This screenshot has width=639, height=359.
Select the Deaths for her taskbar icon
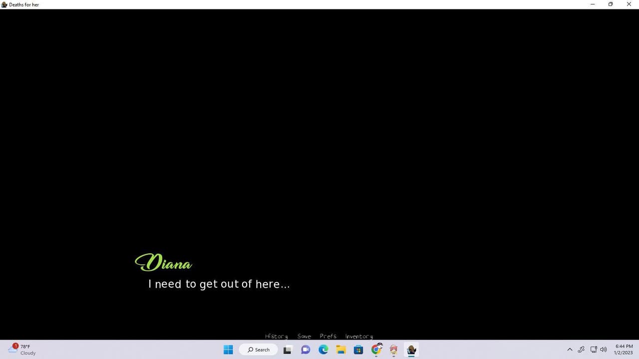pyautogui.click(x=411, y=350)
